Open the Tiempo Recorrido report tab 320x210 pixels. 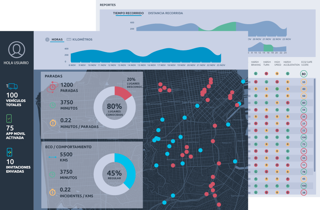[x=128, y=13]
